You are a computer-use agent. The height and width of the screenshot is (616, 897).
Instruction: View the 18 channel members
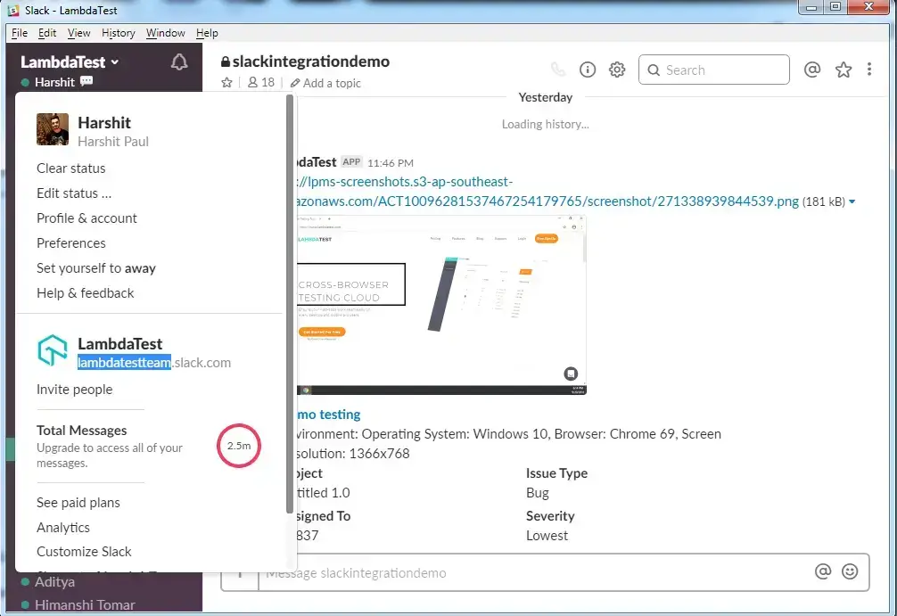260,83
